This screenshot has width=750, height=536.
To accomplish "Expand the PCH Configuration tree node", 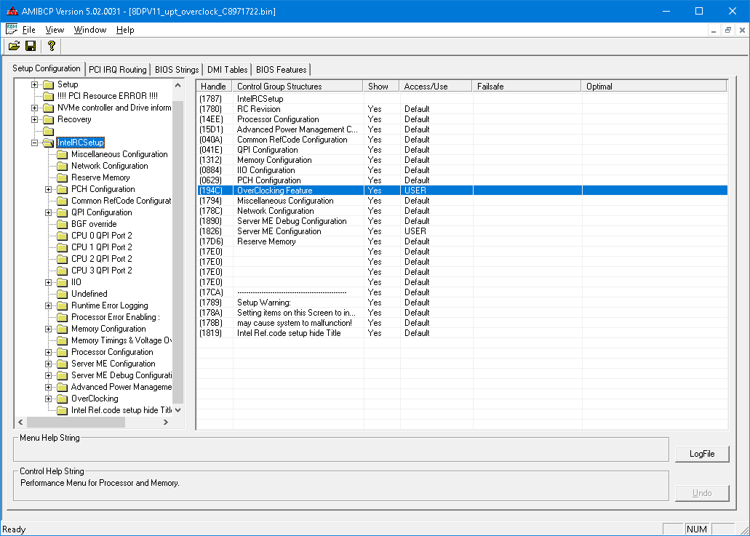I will point(48,189).
